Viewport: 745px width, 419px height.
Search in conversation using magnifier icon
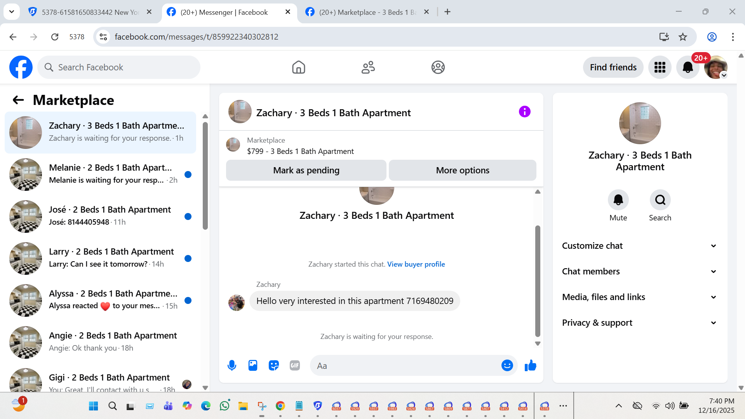660,200
